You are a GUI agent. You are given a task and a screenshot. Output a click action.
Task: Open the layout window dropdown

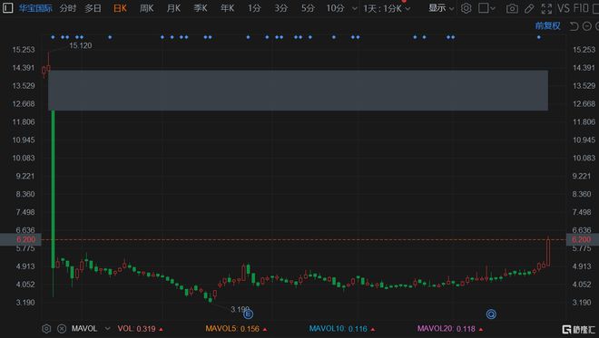click(486, 8)
